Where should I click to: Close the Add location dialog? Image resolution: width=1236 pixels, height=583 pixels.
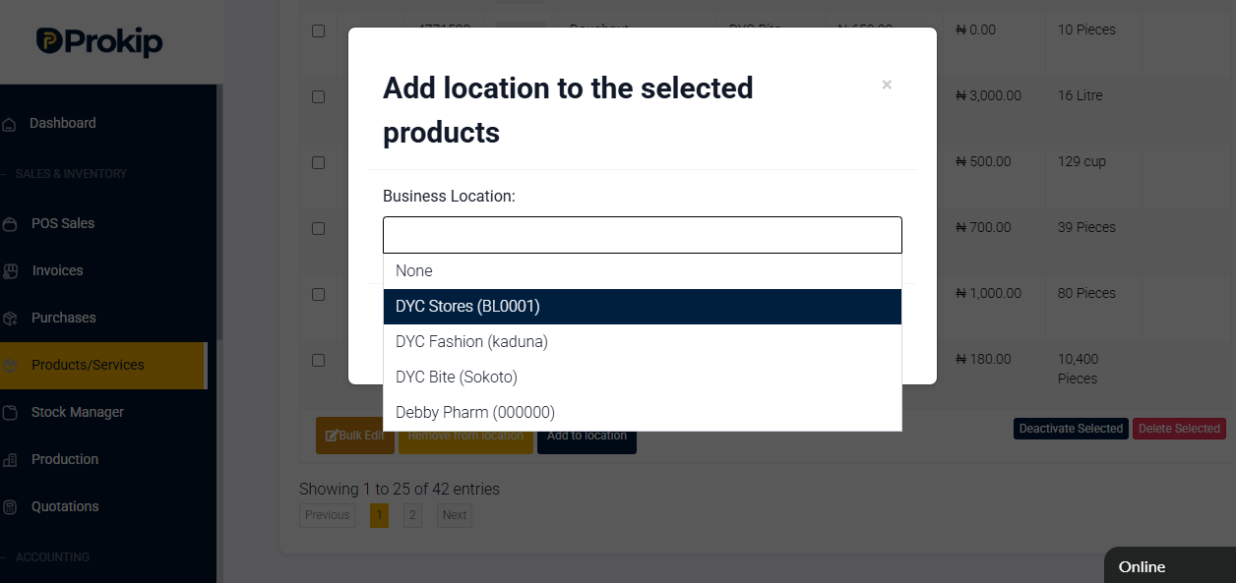pyautogui.click(x=887, y=85)
